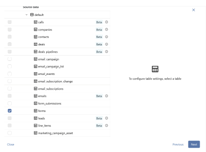Open info icon for the deals table
The image size is (206, 152).
tap(107, 44)
